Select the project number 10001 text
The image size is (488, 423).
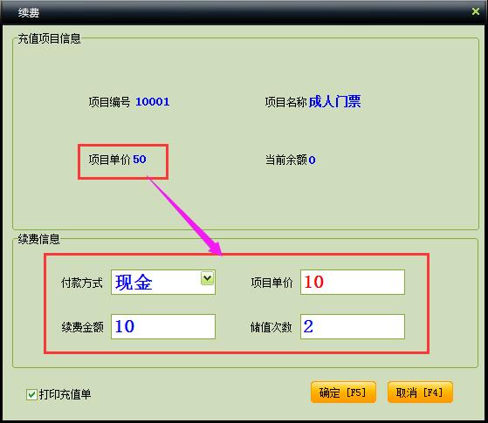(153, 102)
